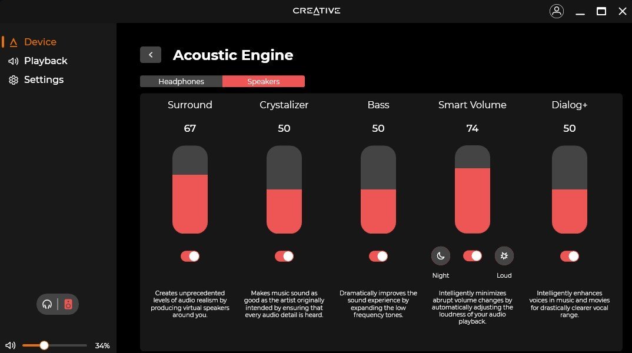Click the back arrow above Acoustic Engine

click(151, 54)
